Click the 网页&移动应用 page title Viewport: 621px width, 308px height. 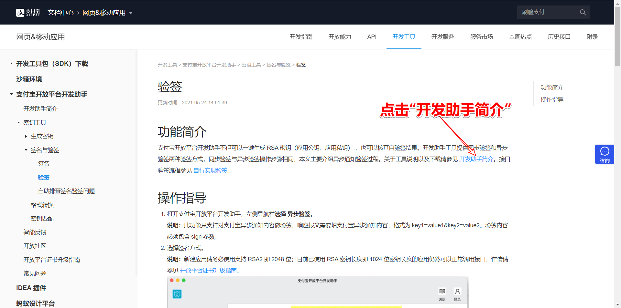click(40, 37)
